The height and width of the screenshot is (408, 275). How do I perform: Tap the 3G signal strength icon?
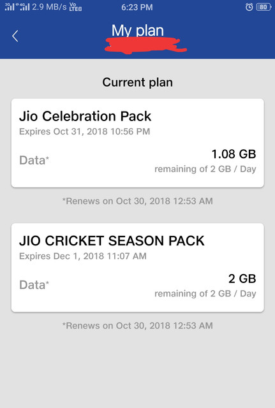click(10, 7)
